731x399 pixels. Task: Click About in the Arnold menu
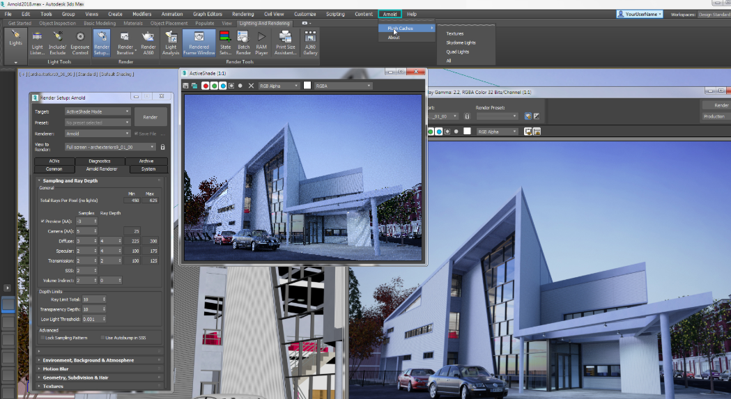click(394, 38)
